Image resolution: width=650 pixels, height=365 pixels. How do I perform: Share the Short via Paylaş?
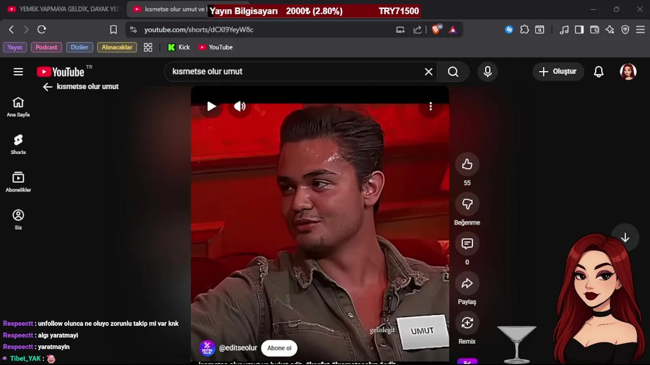click(467, 283)
